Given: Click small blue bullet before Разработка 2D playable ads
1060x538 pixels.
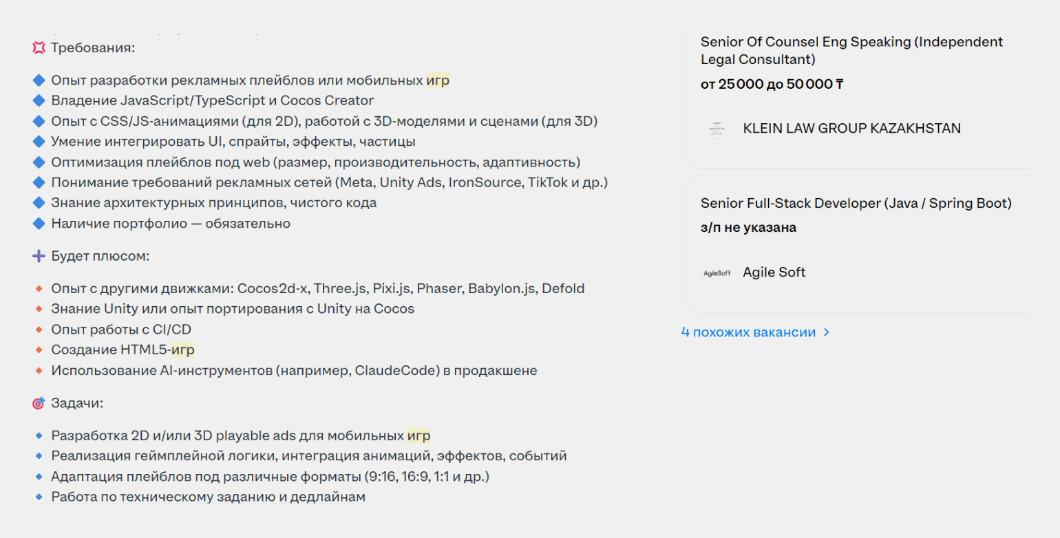Looking at the screenshot, I should click(39, 436).
